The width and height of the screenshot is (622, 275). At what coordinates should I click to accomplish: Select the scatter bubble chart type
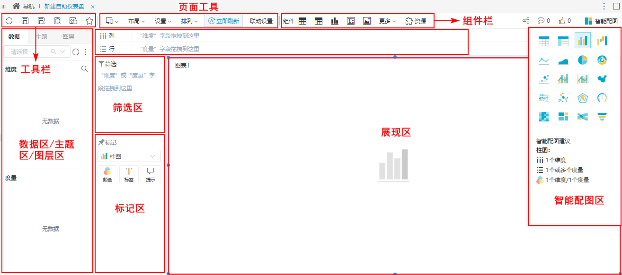click(544, 79)
